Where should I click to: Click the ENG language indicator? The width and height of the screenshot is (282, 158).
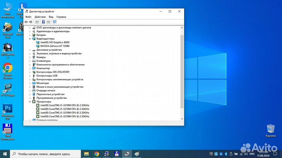(x=252, y=154)
